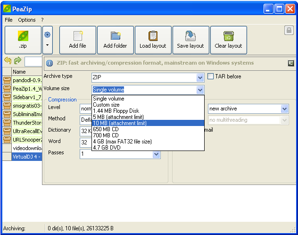Screen dimensions: 298x235
Task: Click archive icon for ThunderStor row
Action: click(7, 123)
